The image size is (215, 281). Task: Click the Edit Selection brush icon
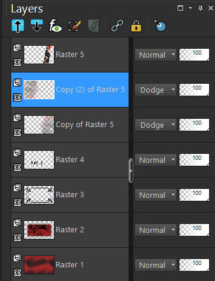[x=75, y=26]
